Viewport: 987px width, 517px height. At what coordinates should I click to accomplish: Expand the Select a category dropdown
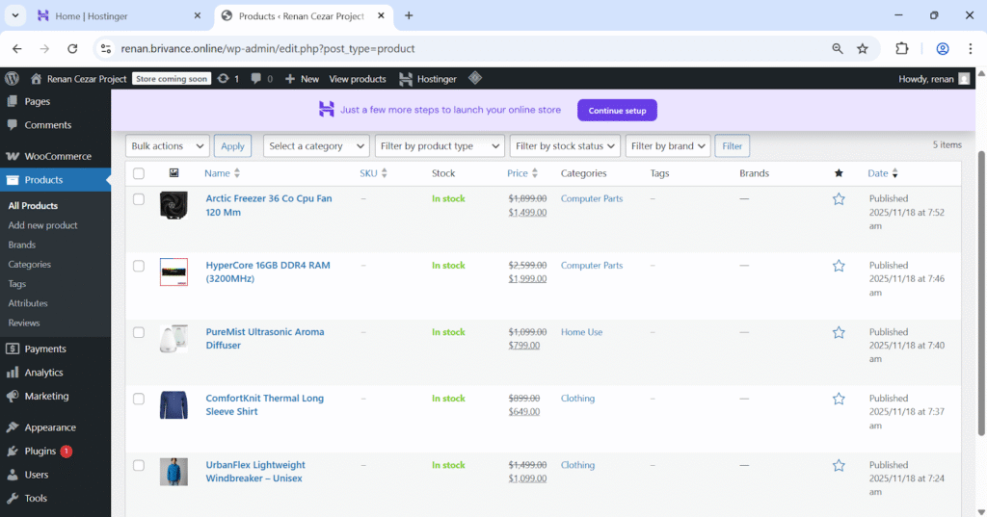[316, 146]
